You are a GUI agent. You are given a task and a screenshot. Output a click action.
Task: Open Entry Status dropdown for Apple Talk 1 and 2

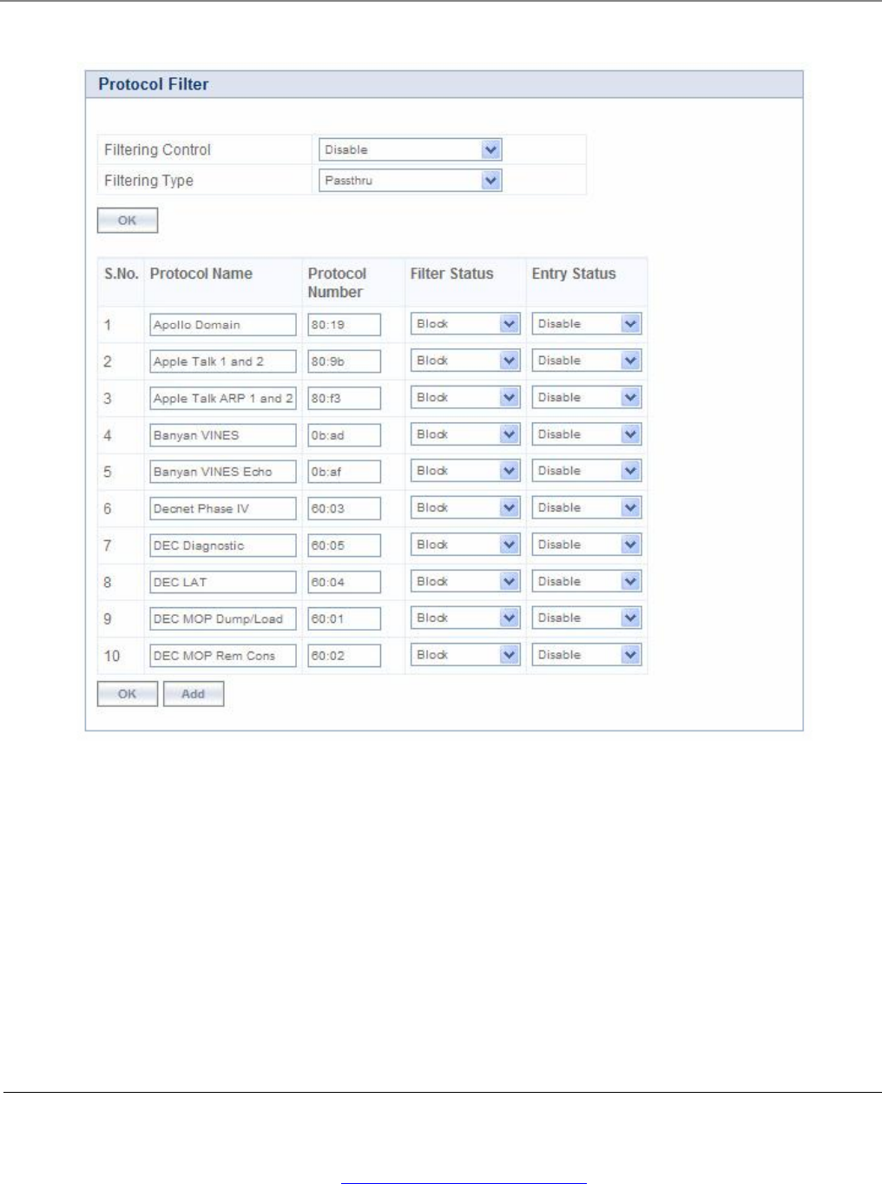click(587, 360)
